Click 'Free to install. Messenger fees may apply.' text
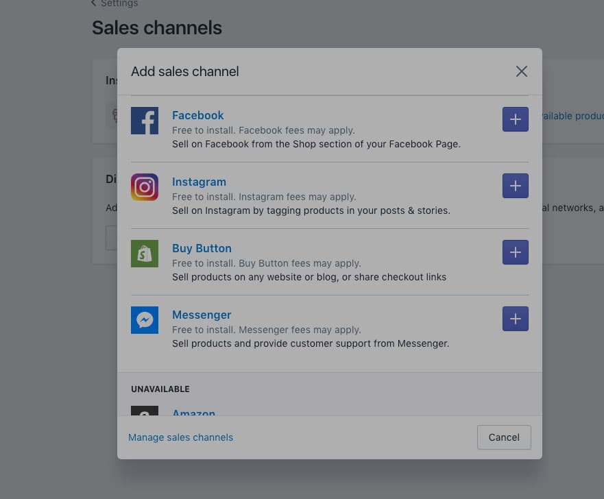 (x=267, y=330)
